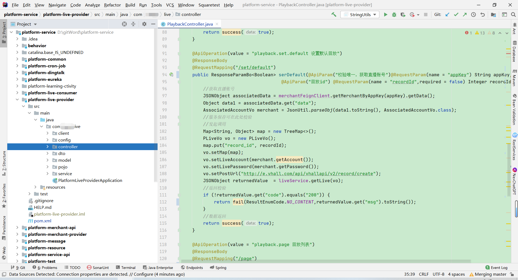518x280 pixels.
Task: Open NexChatGPT side panel
Action: coord(514,181)
